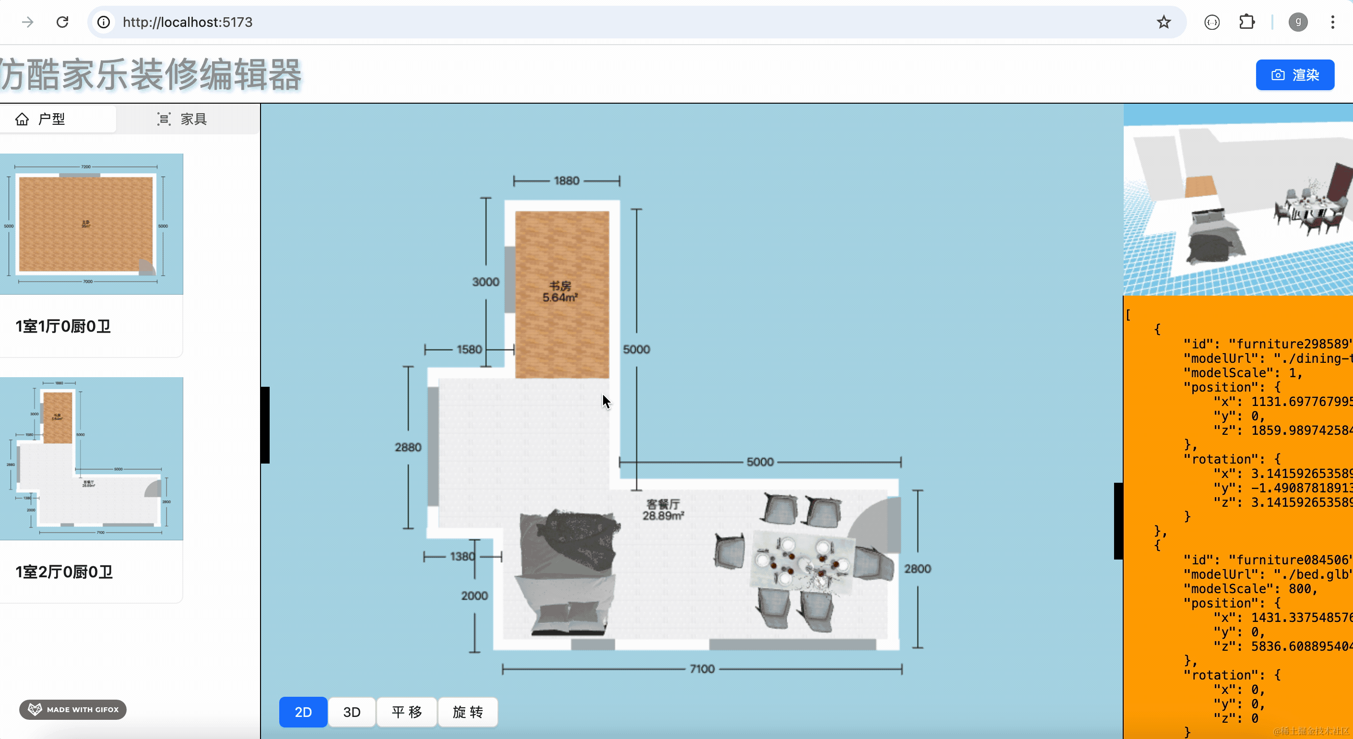
Task: Reload the page with refresh icon
Action: click(x=62, y=22)
